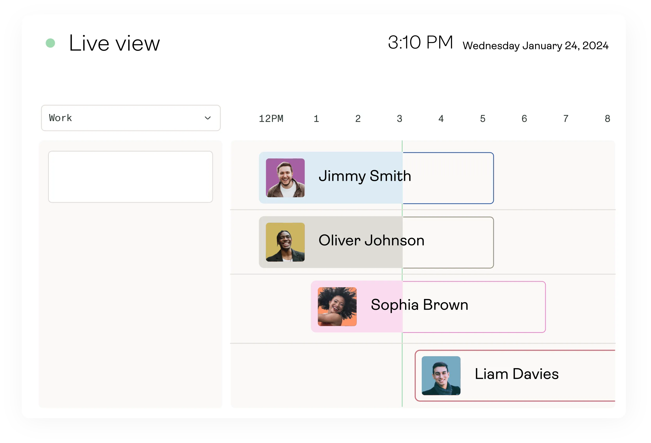
Task: Click the 5 o'clock time label
Action: [x=483, y=119]
